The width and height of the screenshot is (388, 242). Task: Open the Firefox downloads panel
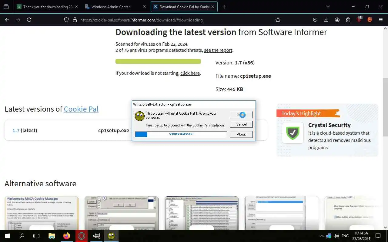(326, 20)
